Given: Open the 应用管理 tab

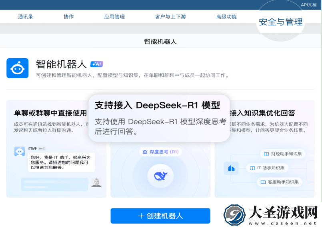Looking at the screenshot, I should click(114, 17).
